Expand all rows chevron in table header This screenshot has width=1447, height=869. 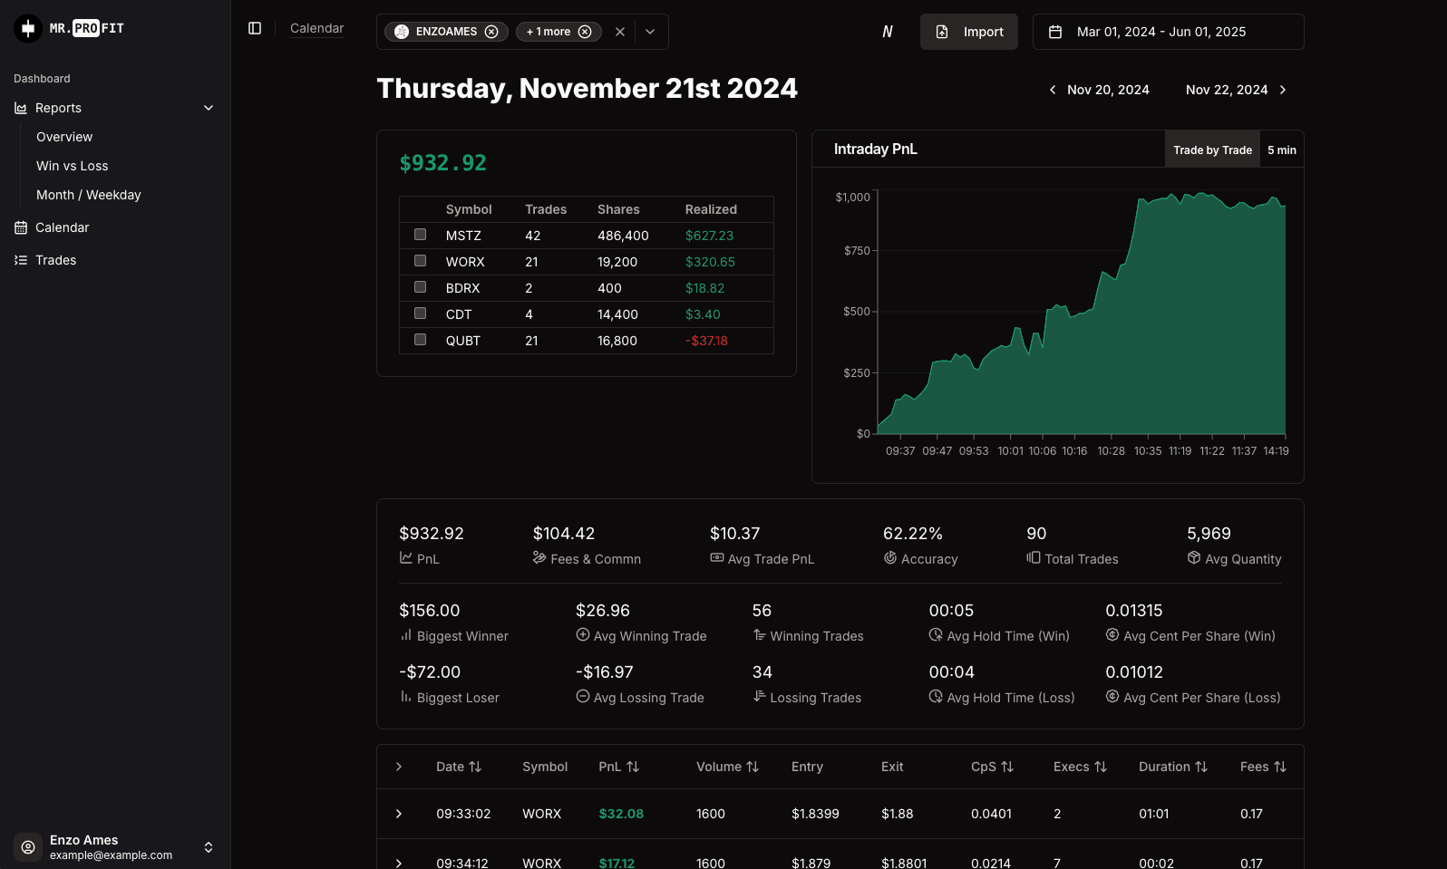[399, 767]
